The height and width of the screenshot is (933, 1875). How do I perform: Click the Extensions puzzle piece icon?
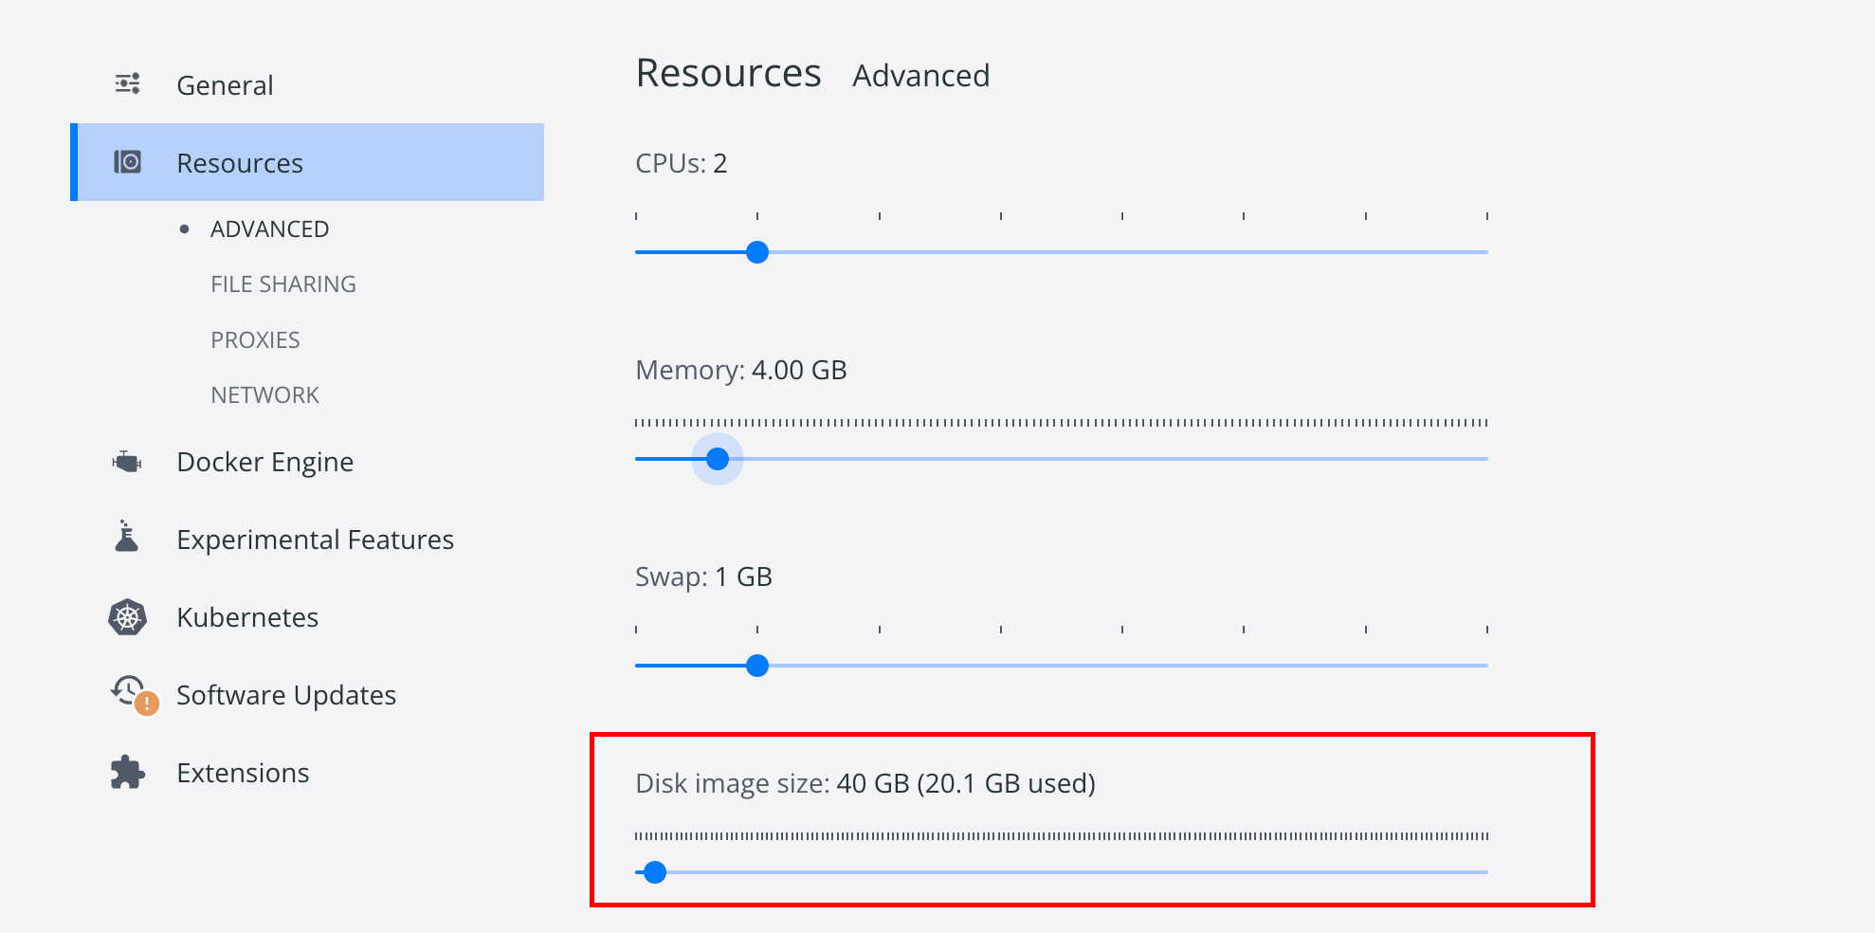pyautogui.click(x=127, y=773)
